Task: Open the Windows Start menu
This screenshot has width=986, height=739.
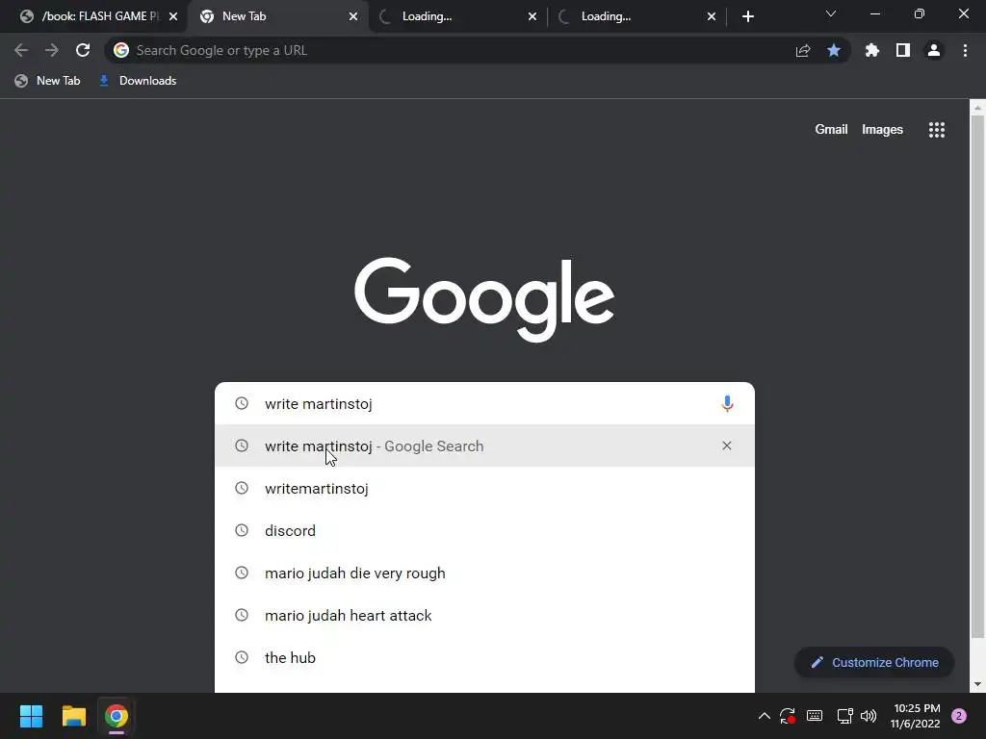Action: point(31,716)
